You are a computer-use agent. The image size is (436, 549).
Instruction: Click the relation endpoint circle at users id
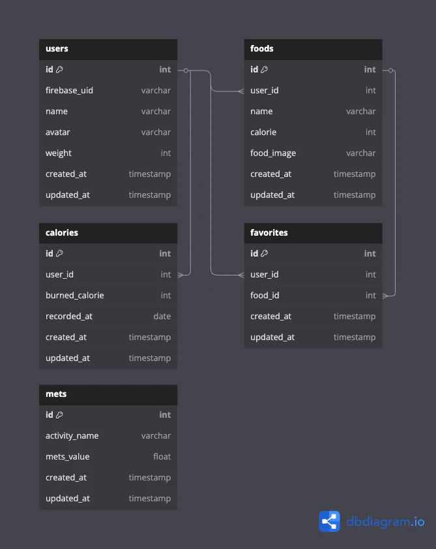point(186,71)
